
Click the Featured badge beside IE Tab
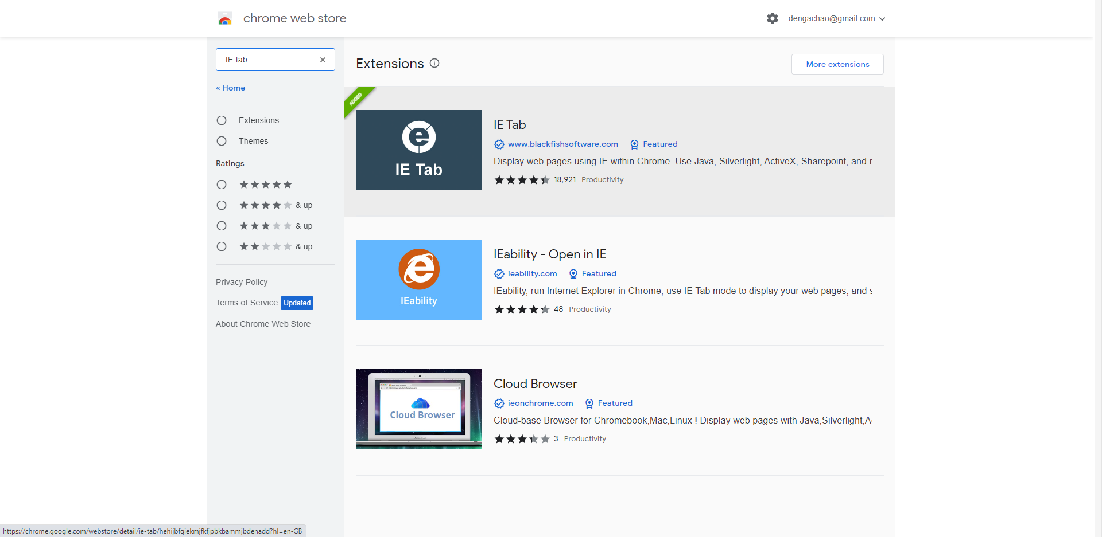tap(654, 144)
